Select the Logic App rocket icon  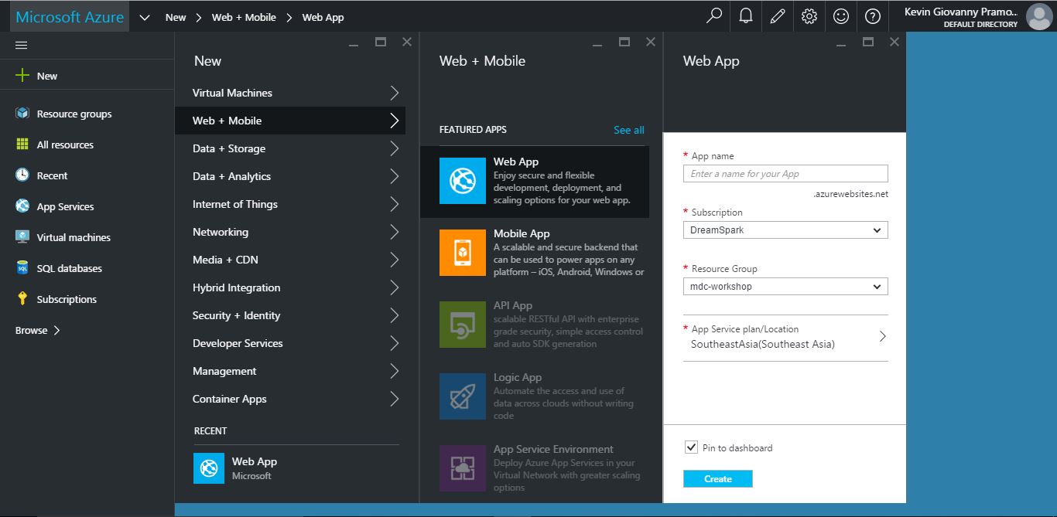(x=463, y=396)
